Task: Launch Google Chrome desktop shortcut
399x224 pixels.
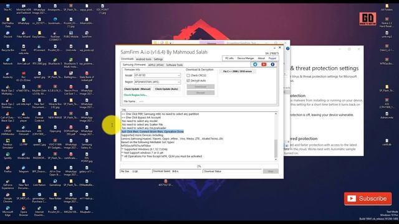Action: (x=7, y=197)
